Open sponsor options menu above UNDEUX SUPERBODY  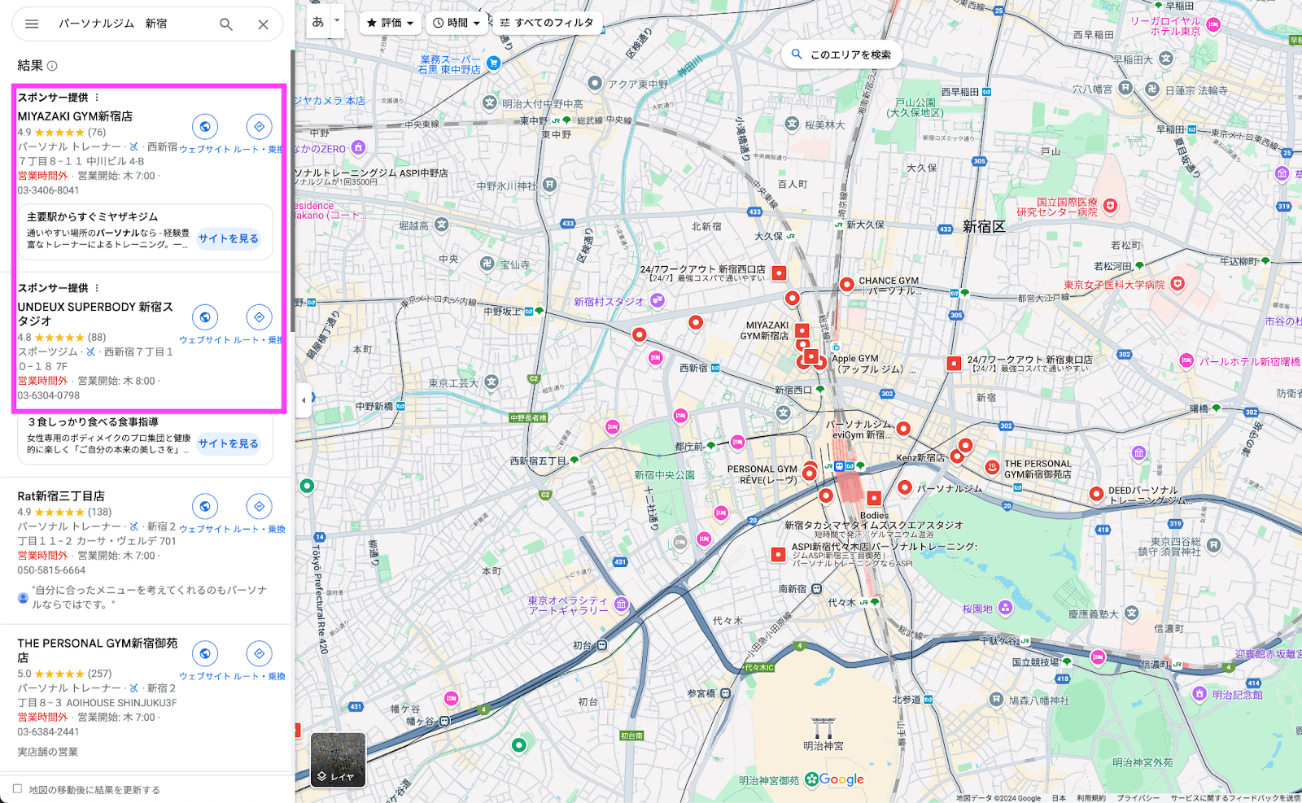pos(97,288)
